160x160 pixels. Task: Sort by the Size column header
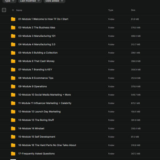tap(133, 10)
